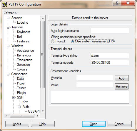The height and width of the screenshot is (131, 137).
Task: Click the category tree scroll left arrow
Action: (x=7, y=116)
